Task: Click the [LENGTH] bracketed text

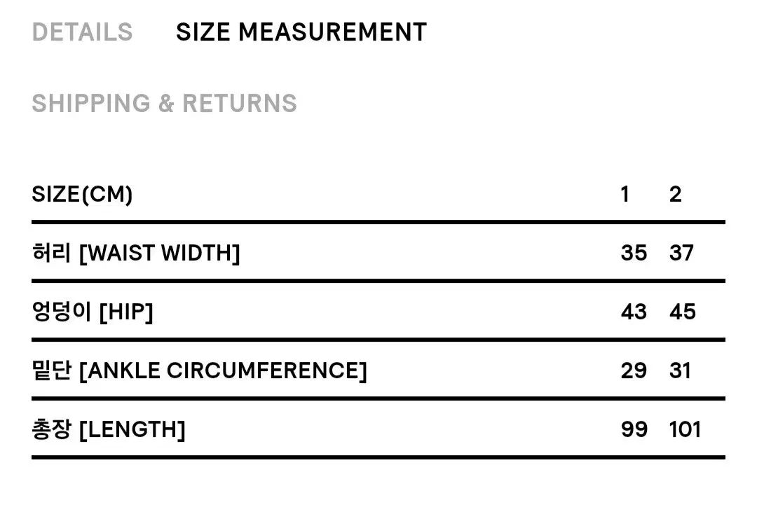Action: coord(132,430)
